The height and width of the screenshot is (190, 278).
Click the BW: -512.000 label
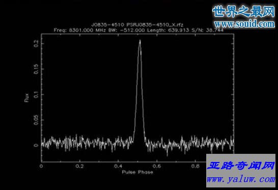[127, 30]
